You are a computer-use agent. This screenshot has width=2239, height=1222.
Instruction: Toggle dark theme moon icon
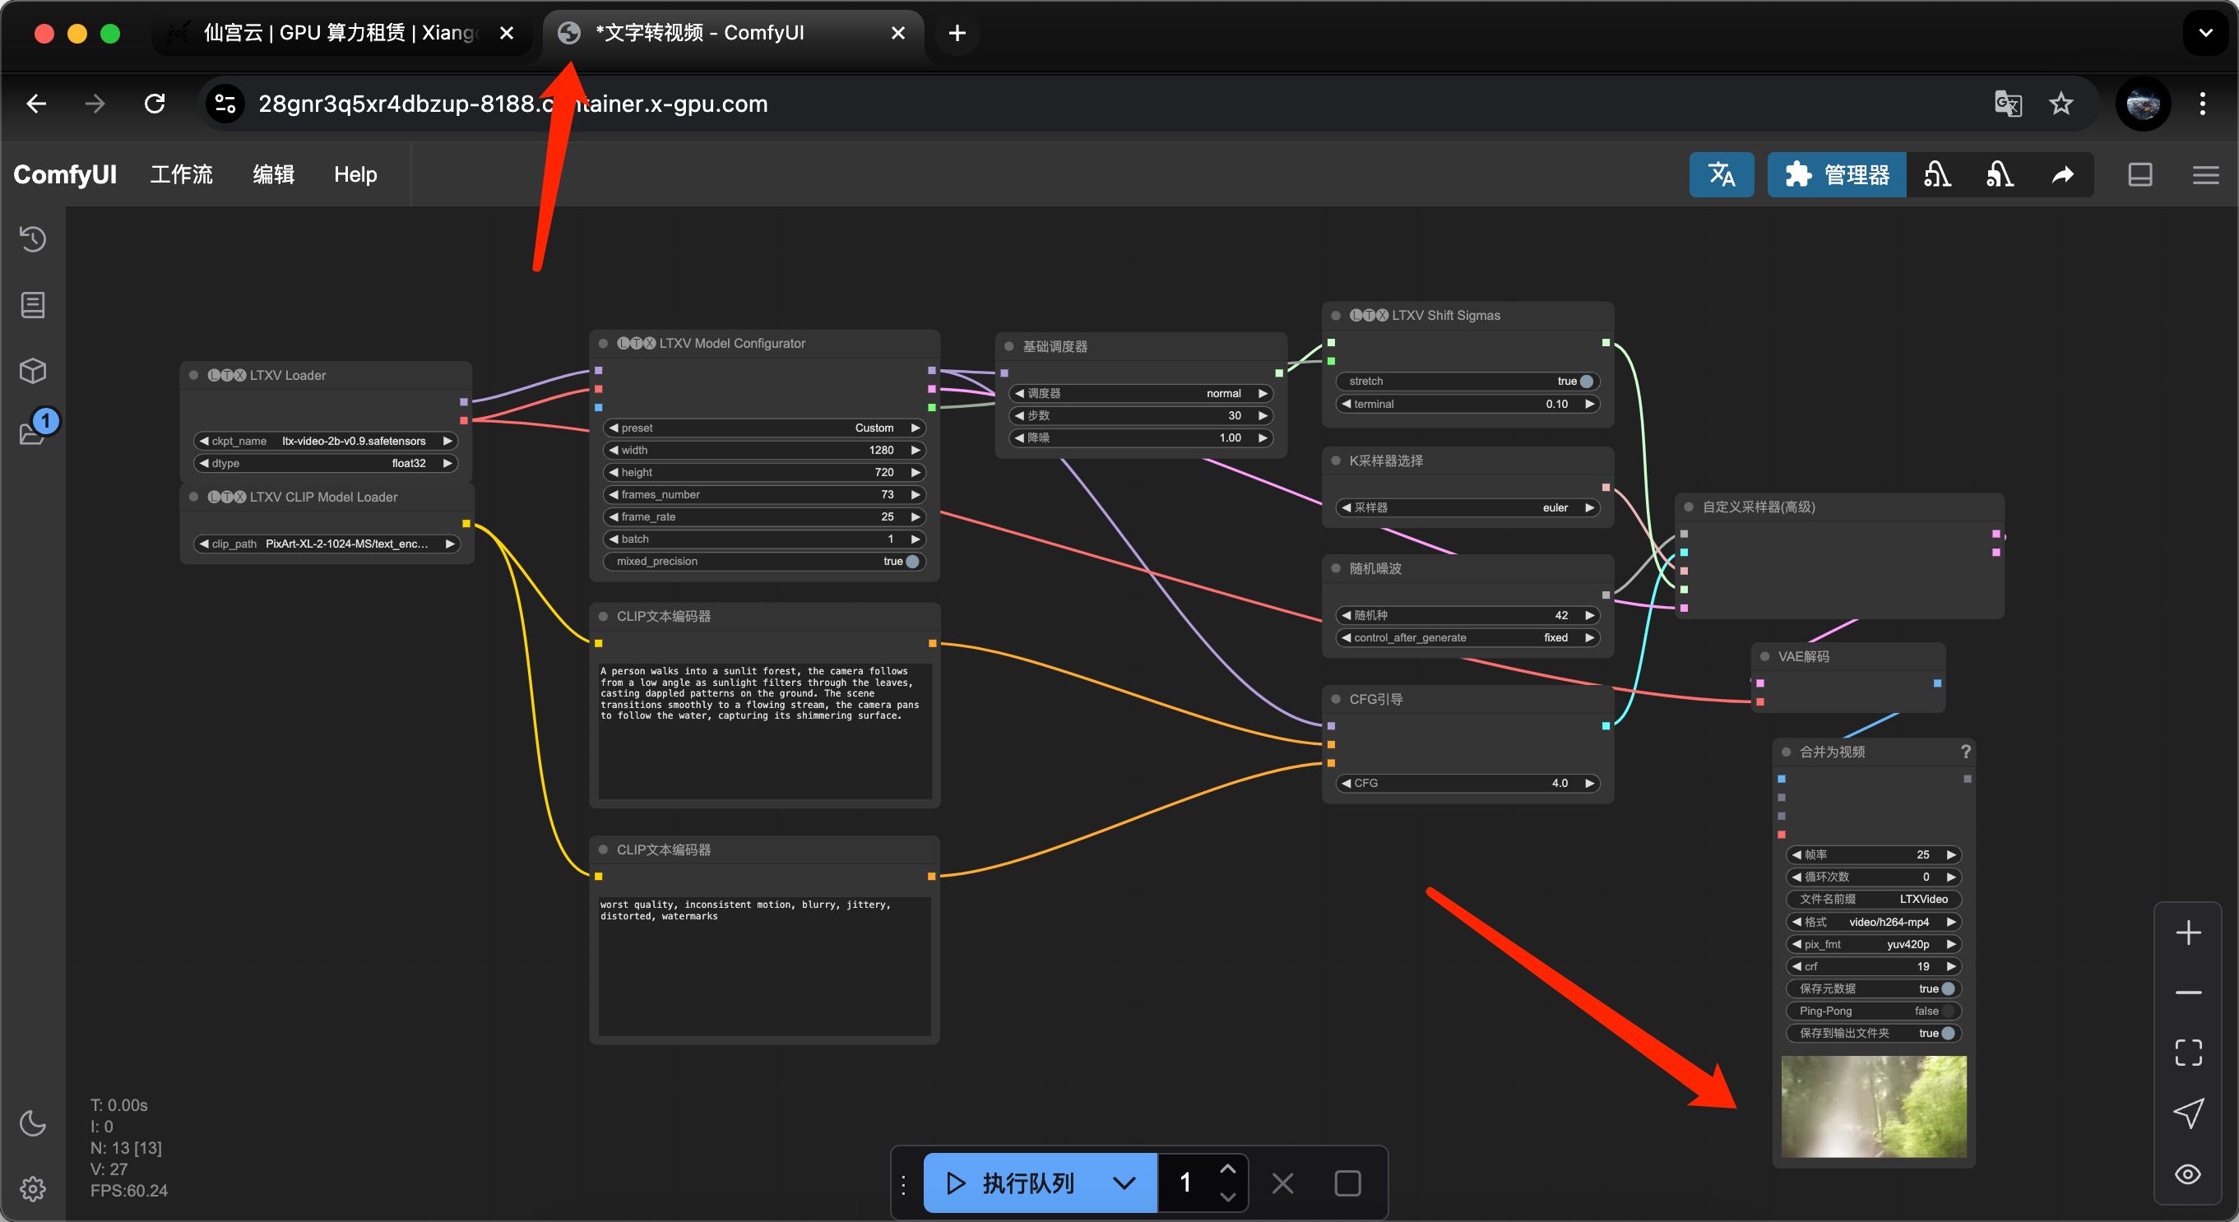click(x=33, y=1123)
